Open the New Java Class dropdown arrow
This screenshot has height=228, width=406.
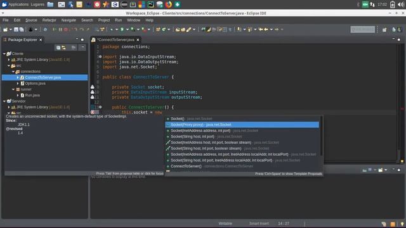click(169, 30)
